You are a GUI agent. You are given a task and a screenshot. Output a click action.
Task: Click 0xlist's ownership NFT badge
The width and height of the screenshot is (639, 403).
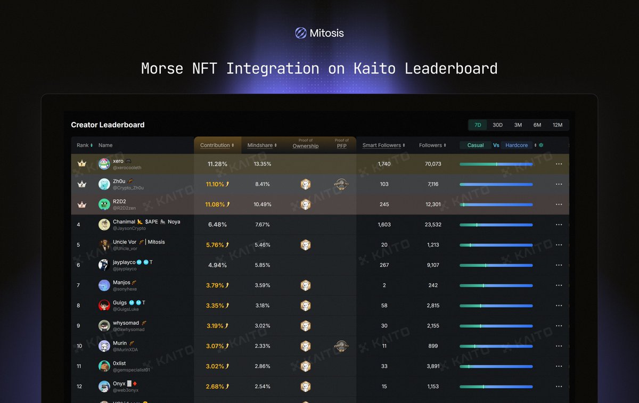(x=306, y=366)
